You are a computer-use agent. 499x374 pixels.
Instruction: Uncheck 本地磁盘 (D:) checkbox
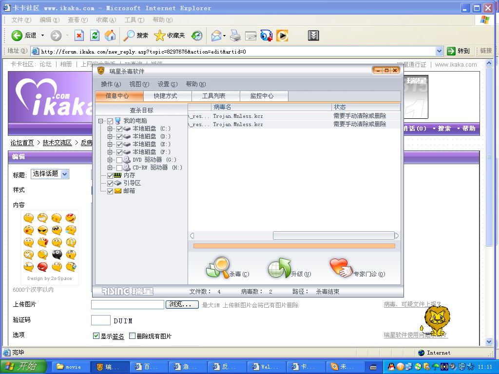pyautogui.click(x=119, y=137)
